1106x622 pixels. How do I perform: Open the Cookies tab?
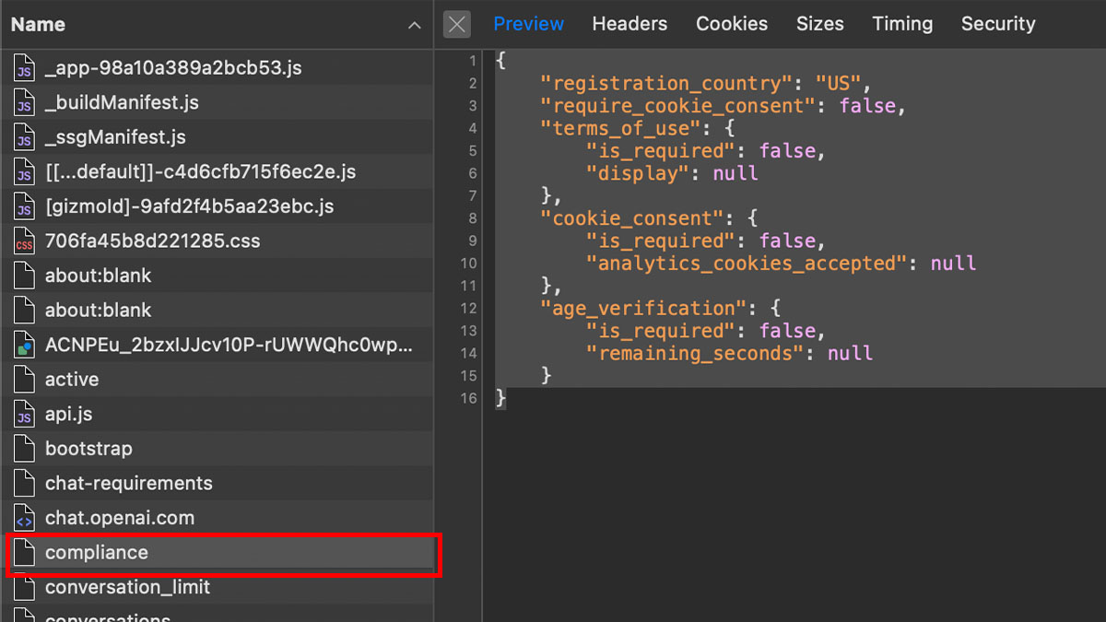click(732, 24)
